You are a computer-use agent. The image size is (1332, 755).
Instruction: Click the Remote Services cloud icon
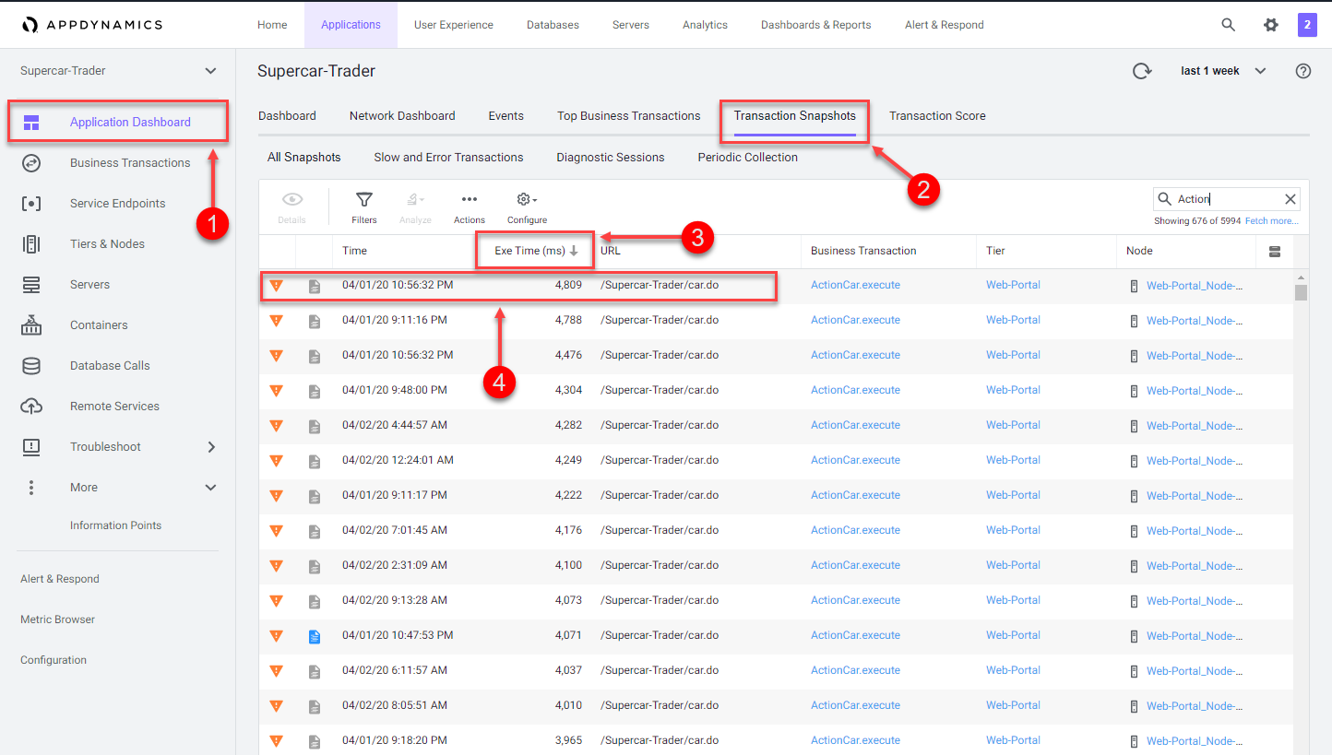pos(31,407)
